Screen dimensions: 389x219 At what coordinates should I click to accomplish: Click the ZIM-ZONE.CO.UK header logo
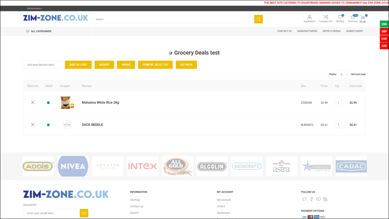(x=56, y=18)
